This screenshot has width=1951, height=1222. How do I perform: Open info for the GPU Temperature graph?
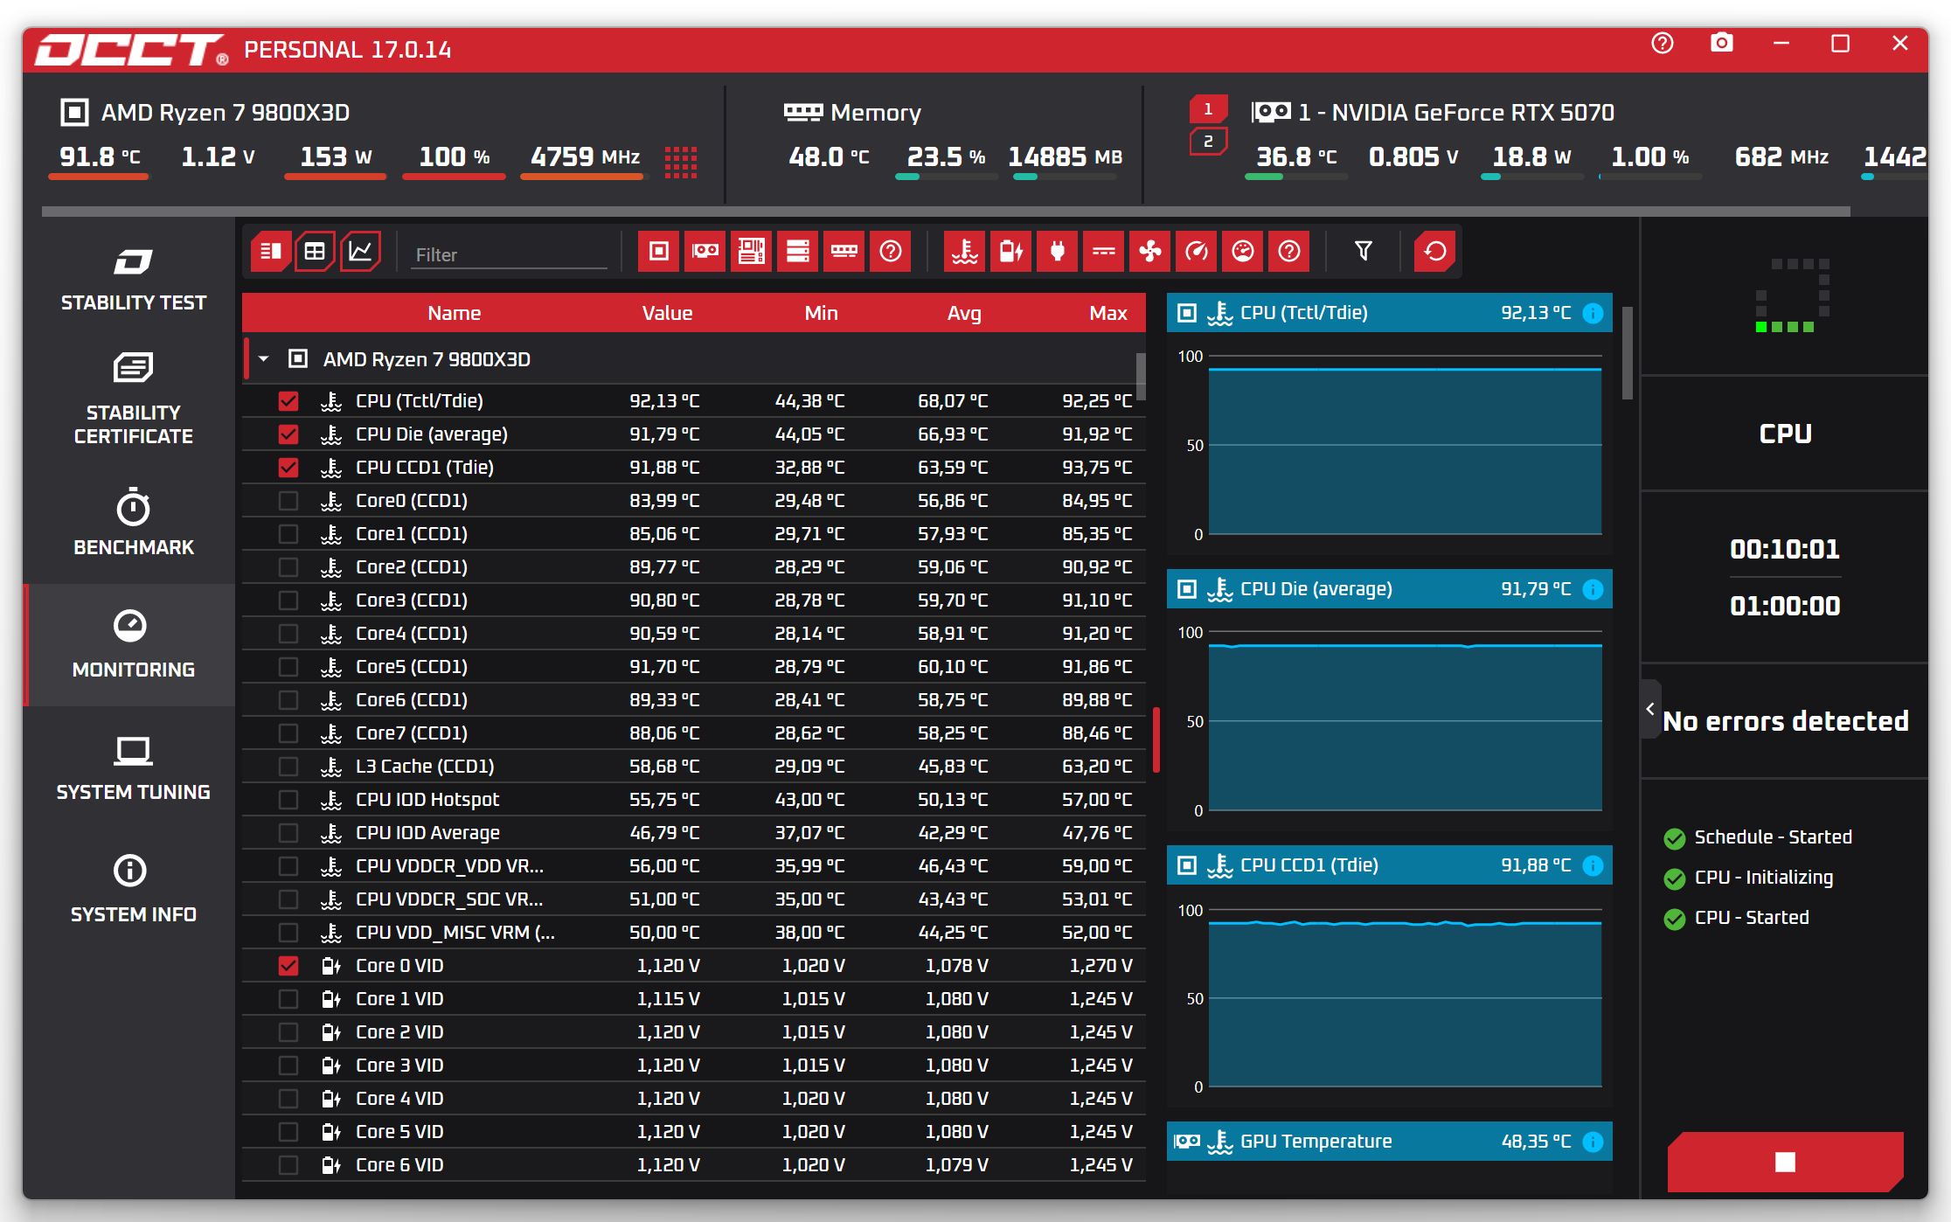click(1593, 1142)
